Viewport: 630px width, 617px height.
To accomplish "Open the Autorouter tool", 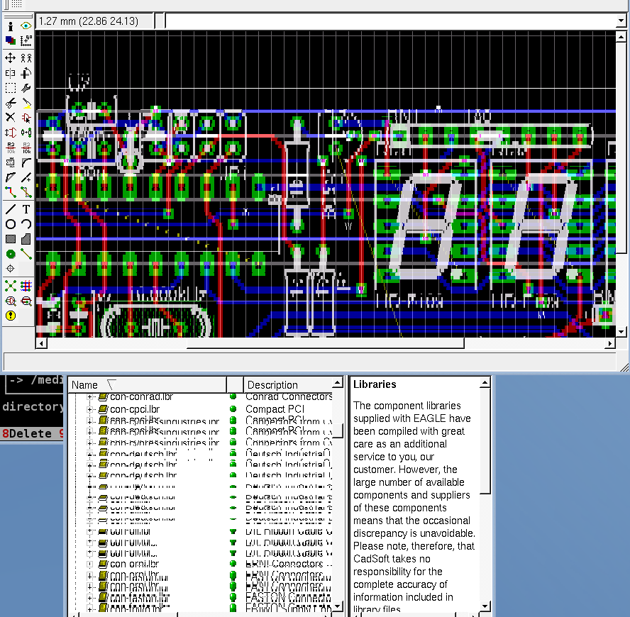I will click(x=26, y=286).
